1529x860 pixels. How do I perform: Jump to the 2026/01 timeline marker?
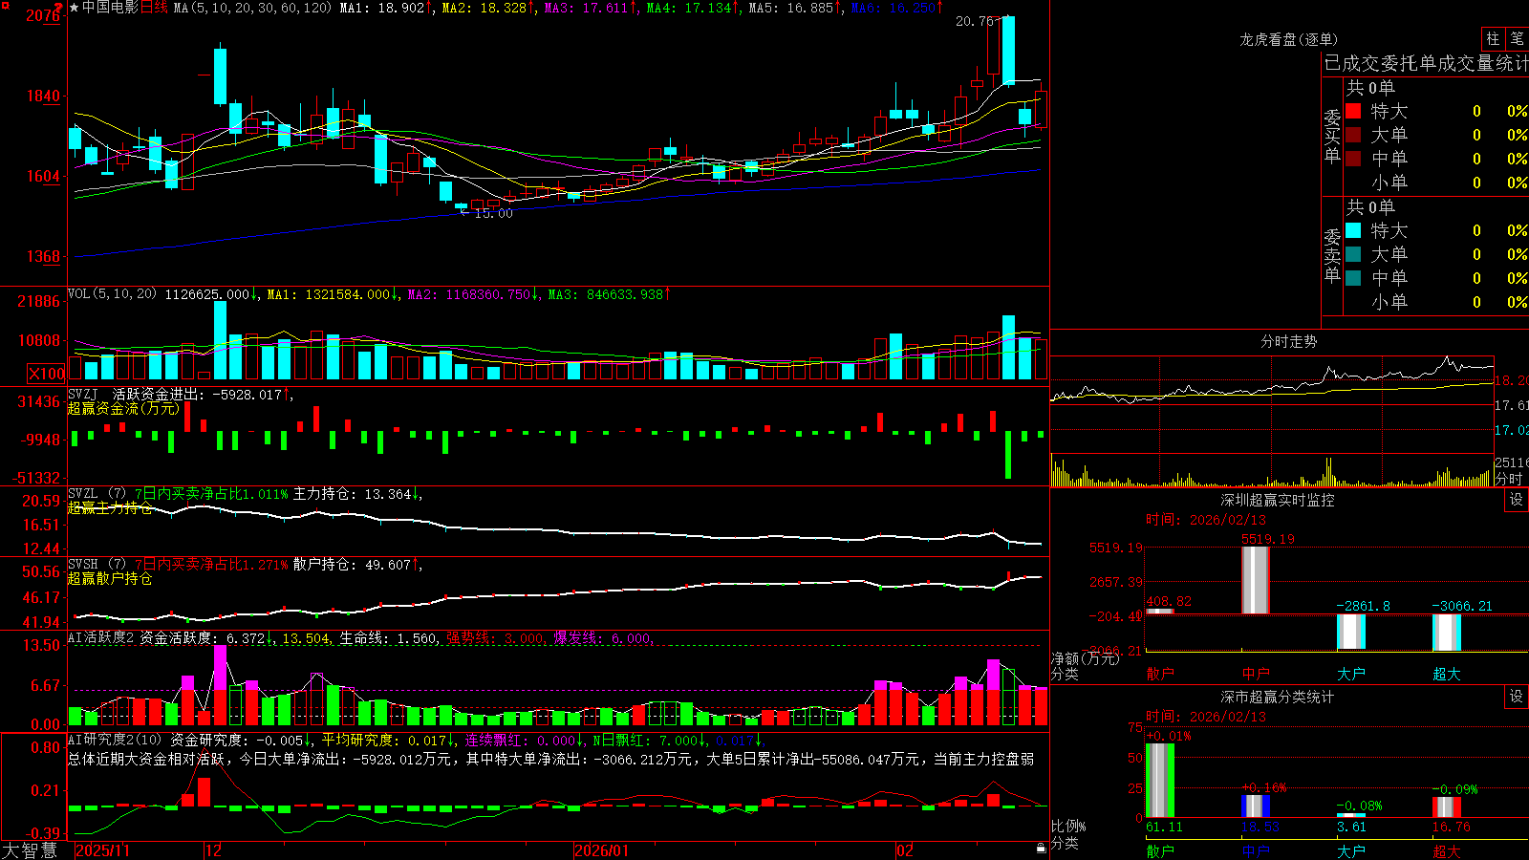tap(602, 850)
